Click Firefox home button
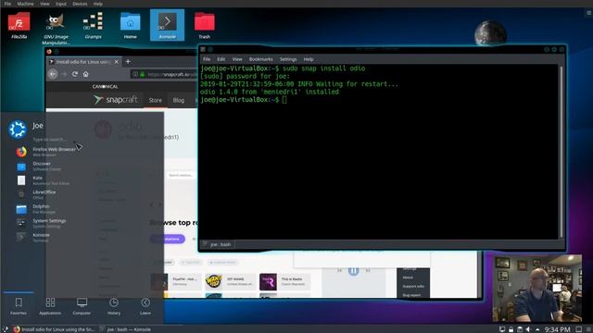This screenshot has height=333, width=593. [x=86, y=74]
